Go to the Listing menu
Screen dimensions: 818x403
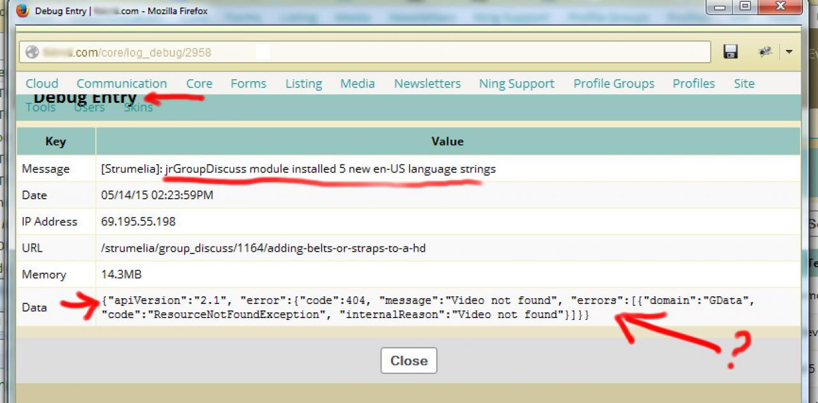pos(303,84)
